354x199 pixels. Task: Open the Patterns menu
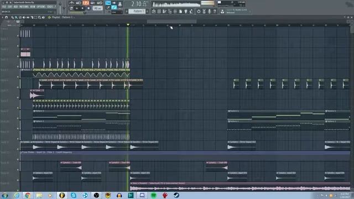[24, 7]
